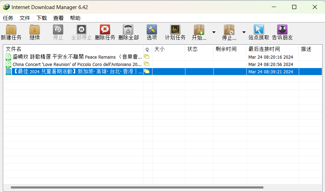
Task: Click the 停止... stop queue icon
Action: (x=229, y=30)
